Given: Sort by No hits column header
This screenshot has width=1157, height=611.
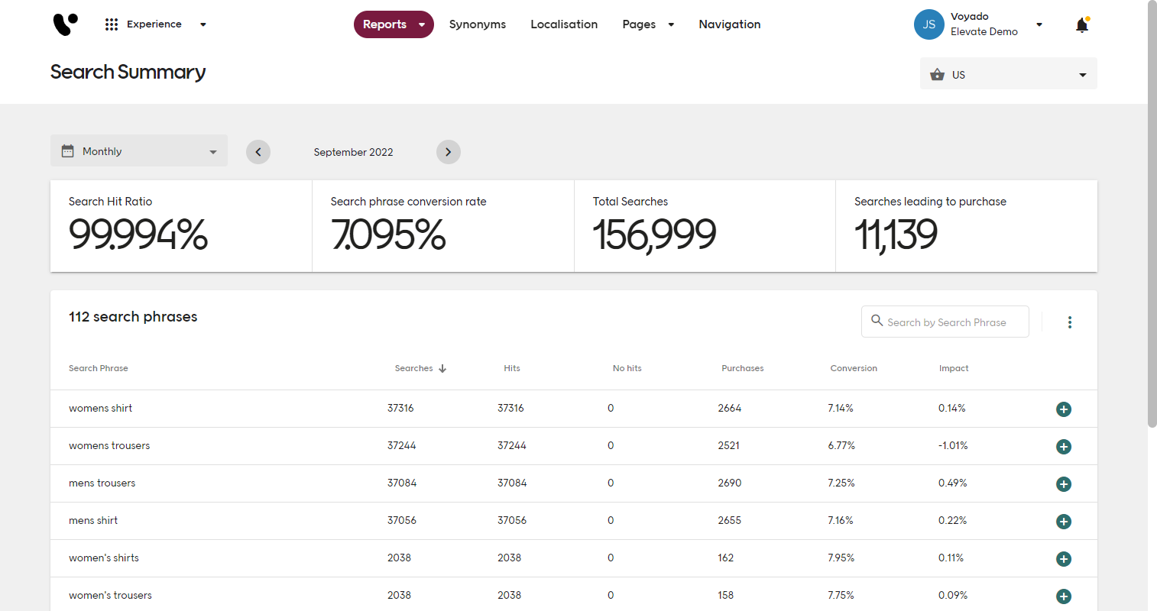Looking at the screenshot, I should point(627,368).
